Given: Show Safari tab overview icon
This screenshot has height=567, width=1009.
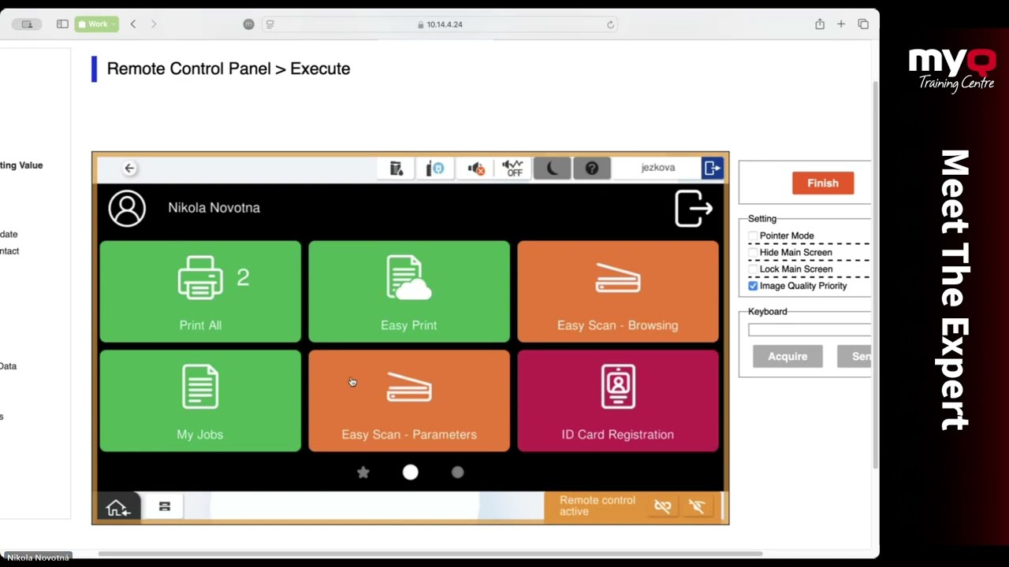Looking at the screenshot, I should click(863, 24).
